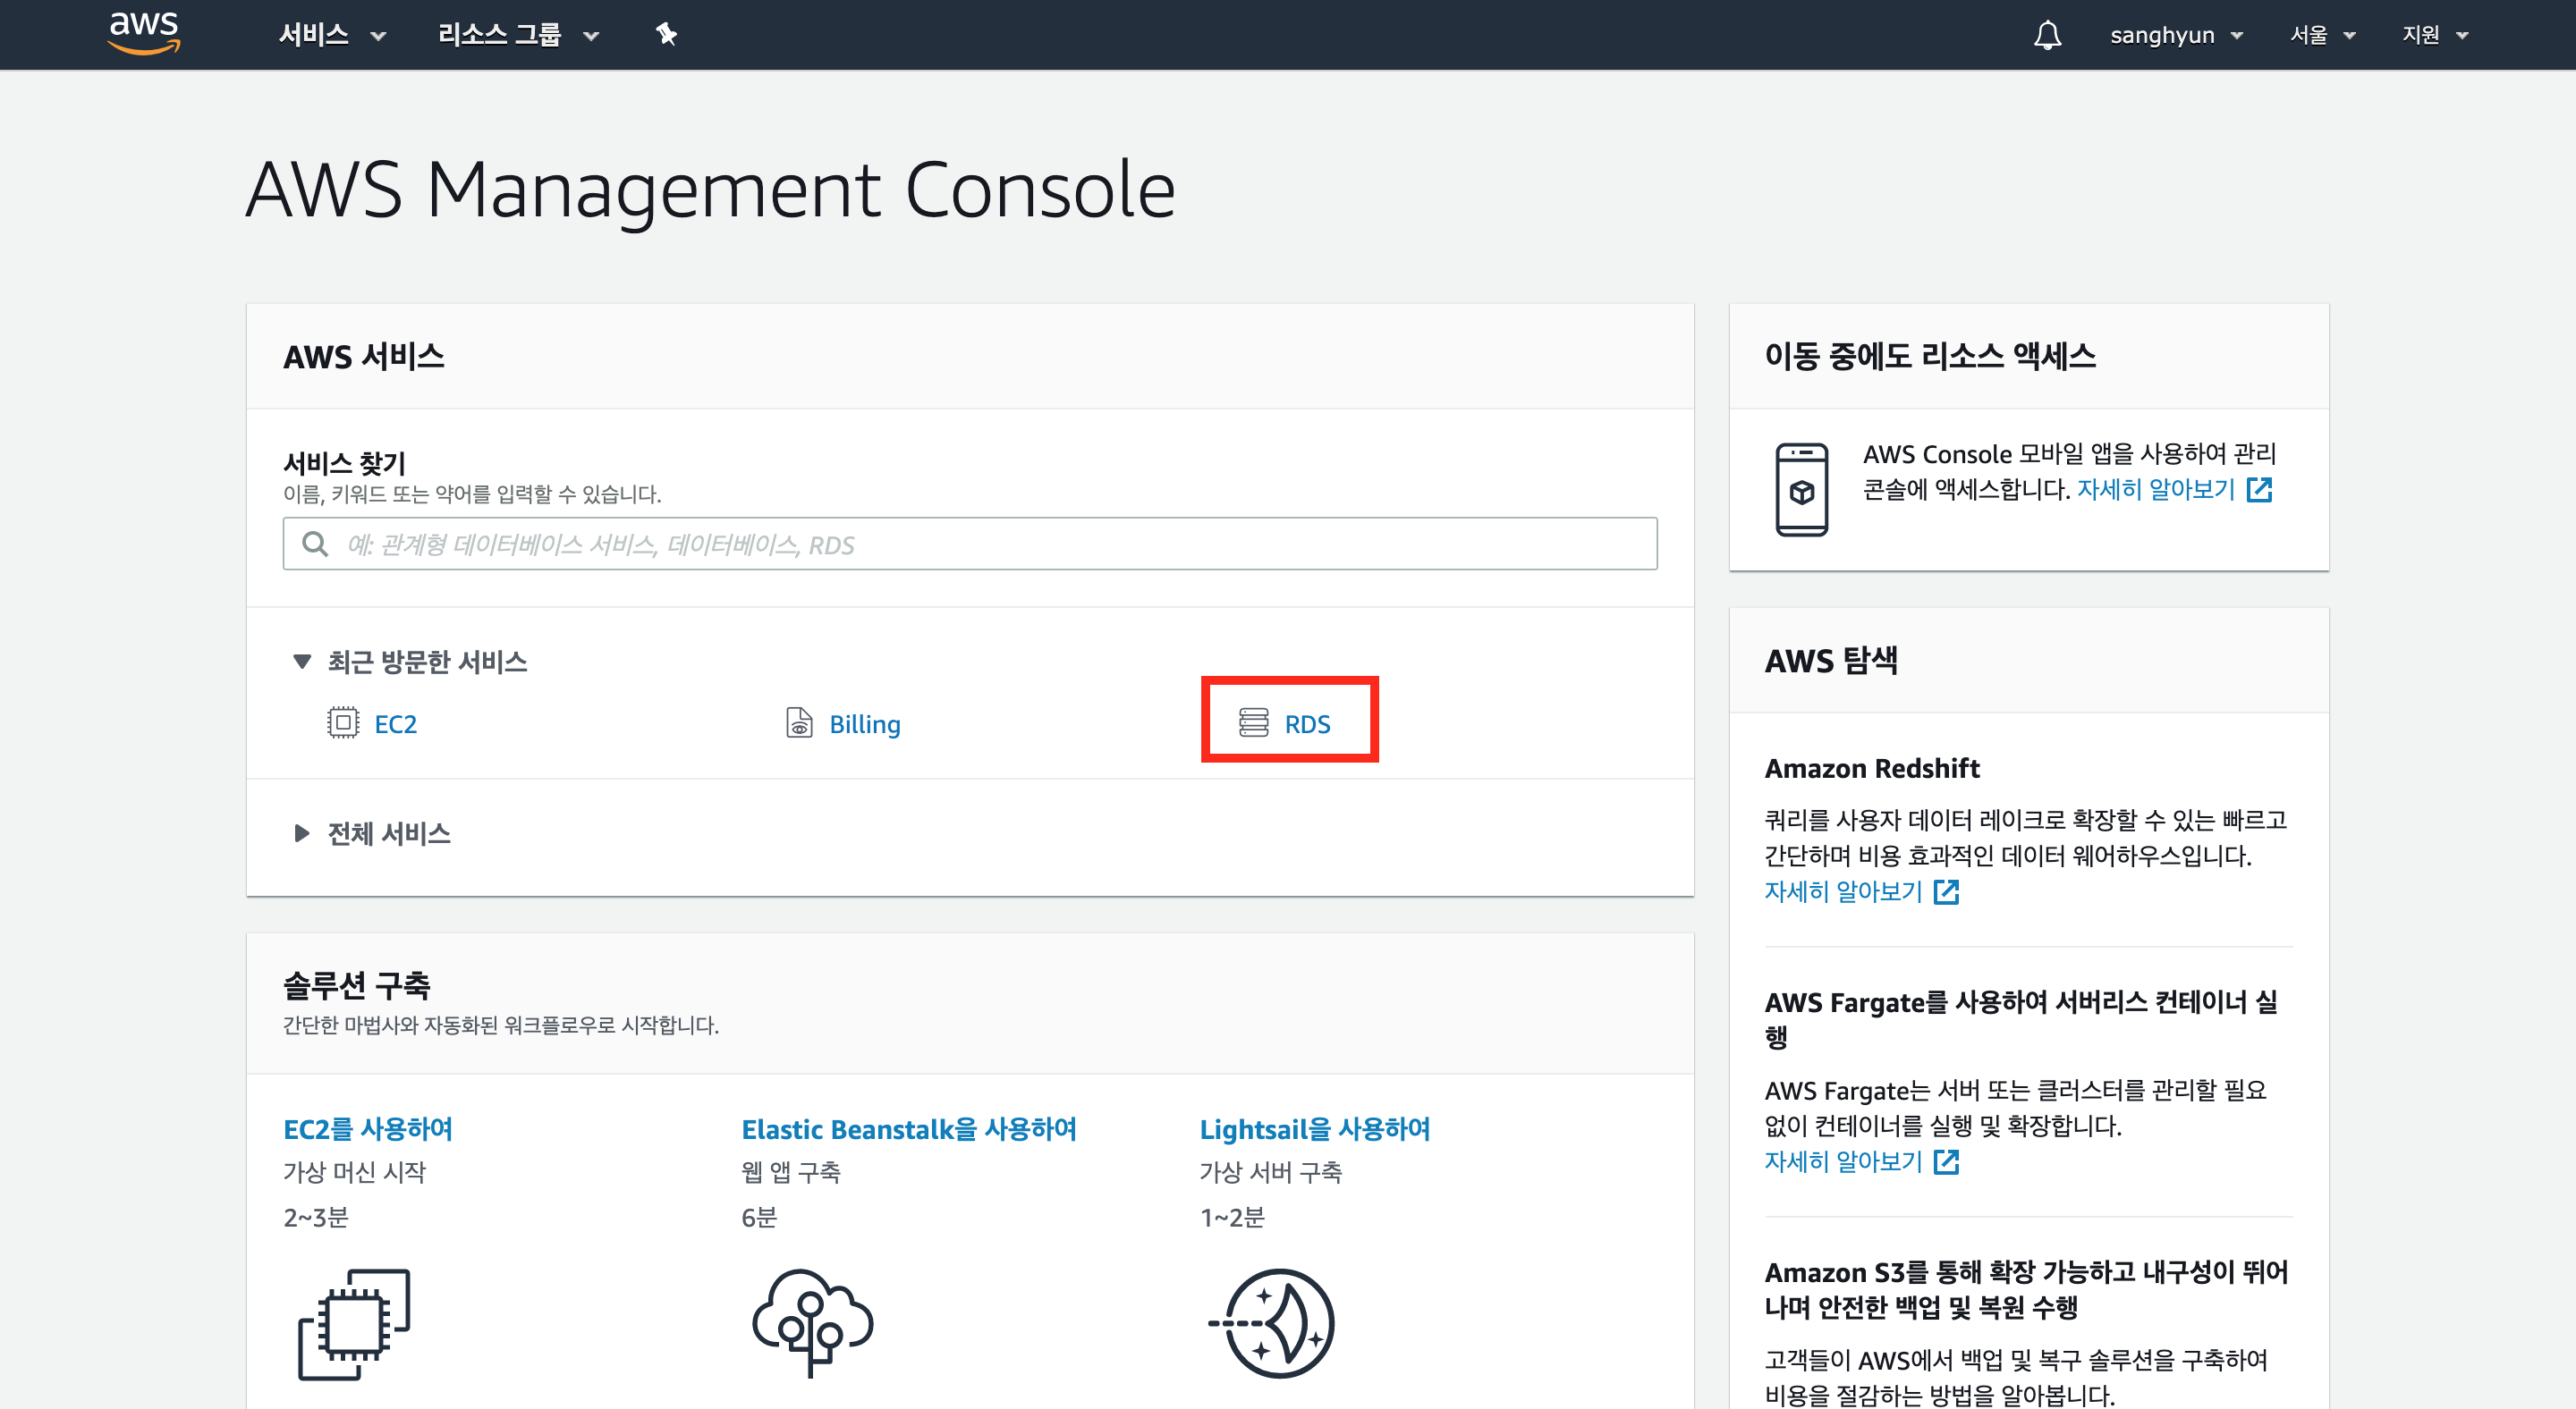Open the 서비스 dropdown menu
The image size is (2576, 1409).
pyautogui.click(x=331, y=35)
